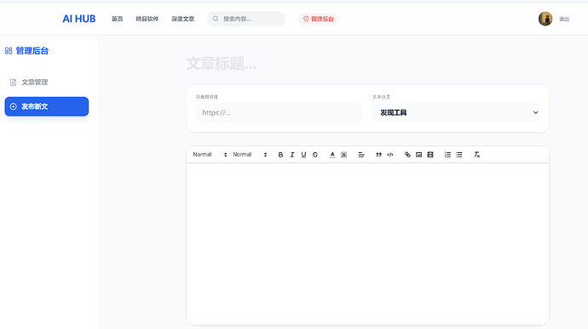Toggle strikethrough formatting in the editor
The height and width of the screenshot is (329, 588).
(x=315, y=155)
